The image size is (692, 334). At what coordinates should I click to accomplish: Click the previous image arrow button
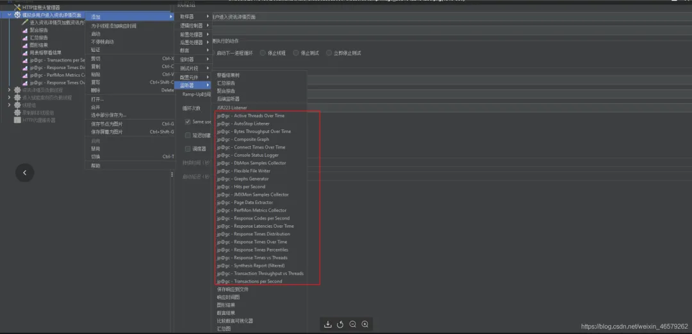click(x=25, y=173)
